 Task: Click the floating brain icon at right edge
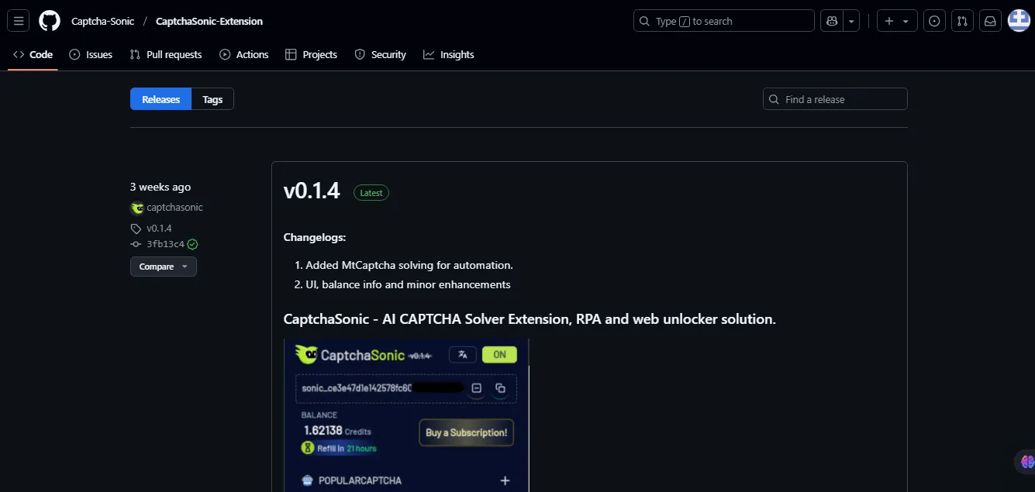(1027, 462)
